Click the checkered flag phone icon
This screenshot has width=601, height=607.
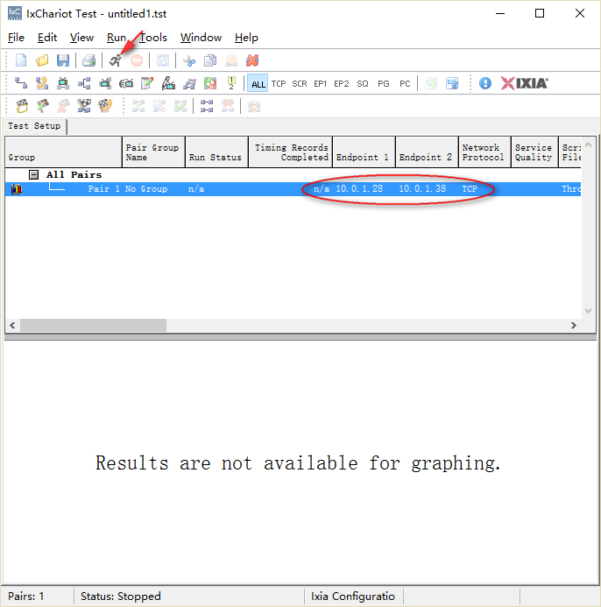[x=105, y=106]
